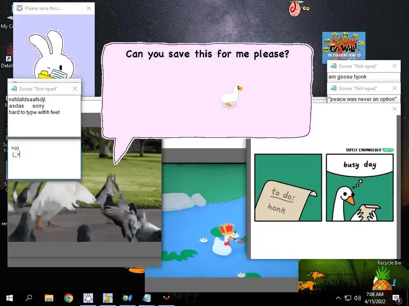Image resolution: width=409 pixels, height=306 pixels.
Task: Switch to the orange goose app on taskbar
Action: (x=108, y=298)
